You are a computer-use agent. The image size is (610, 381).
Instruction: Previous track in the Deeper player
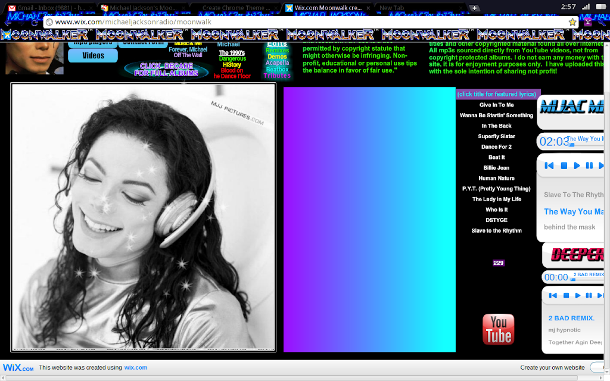(553, 295)
